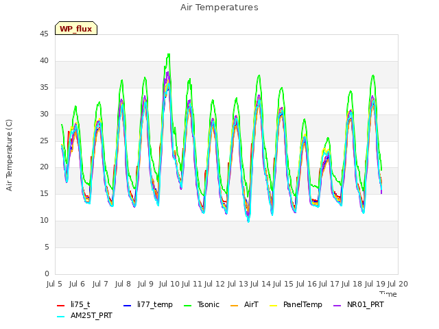
Task: Click the 40 y-axis tick label
Action: point(44,61)
